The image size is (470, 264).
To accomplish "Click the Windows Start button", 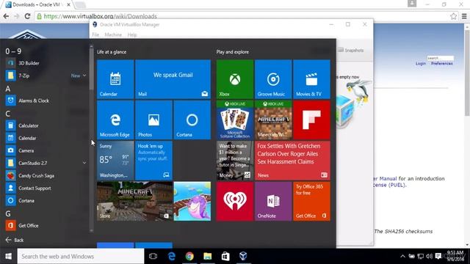I will tap(8, 256).
